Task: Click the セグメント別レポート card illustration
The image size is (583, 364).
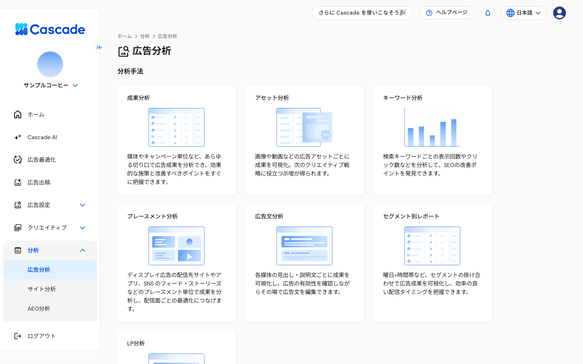Action: coord(432,246)
